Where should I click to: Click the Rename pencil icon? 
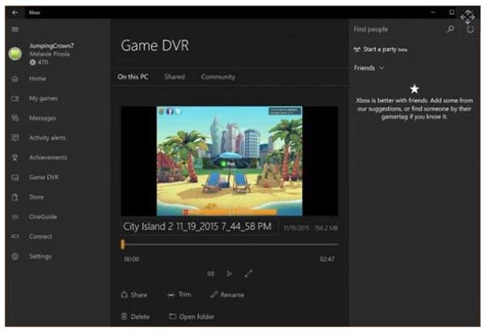[x=213, y=294]
